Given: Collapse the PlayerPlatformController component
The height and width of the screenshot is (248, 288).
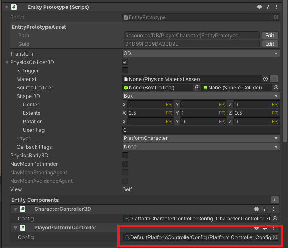Looking at the screenshot, I should pyautogui.click(x=15, y=228).
